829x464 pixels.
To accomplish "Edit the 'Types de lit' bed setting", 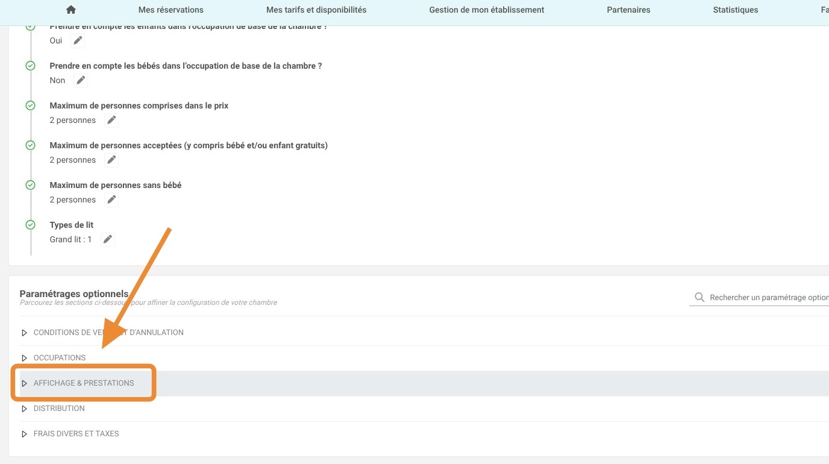I will coord(107,239).
